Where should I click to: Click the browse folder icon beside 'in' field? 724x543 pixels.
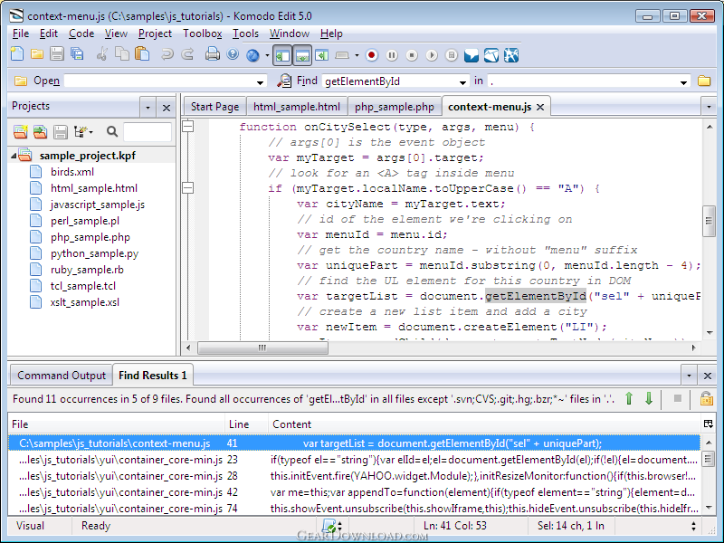[704, 81]
